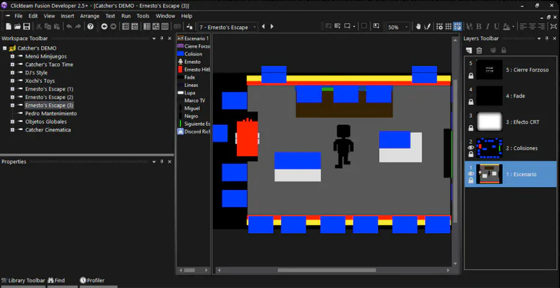560x288 pixels.
Task: Click the Open folder icon in toolbar
Action: (x=17, y=26)
